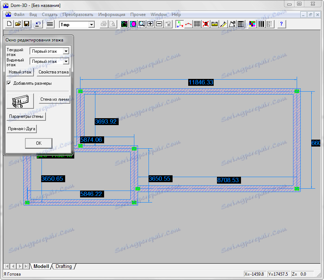Select the 3650.55 dimension label
324x280 pixels.
click(x=160, y=179)
